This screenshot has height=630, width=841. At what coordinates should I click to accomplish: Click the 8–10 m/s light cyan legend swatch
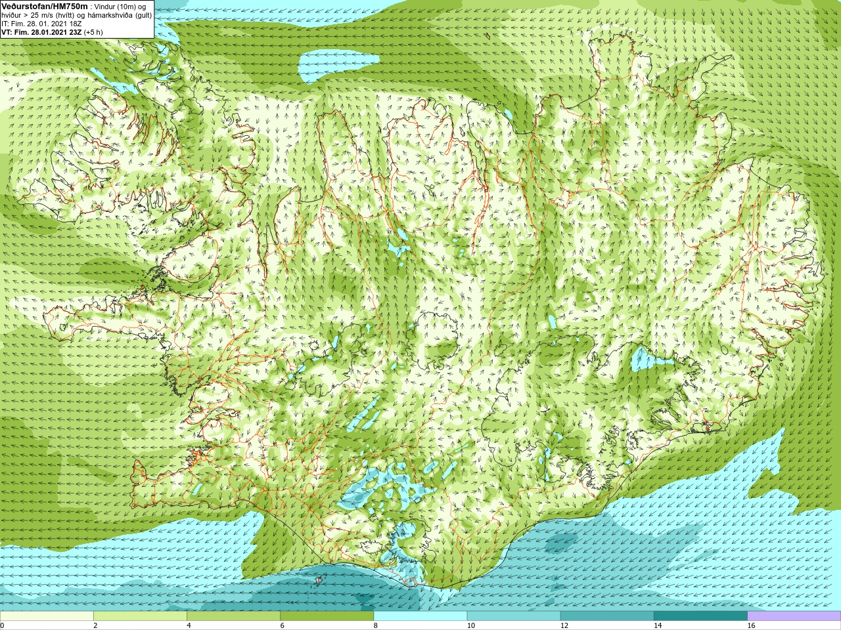point(420,616)
